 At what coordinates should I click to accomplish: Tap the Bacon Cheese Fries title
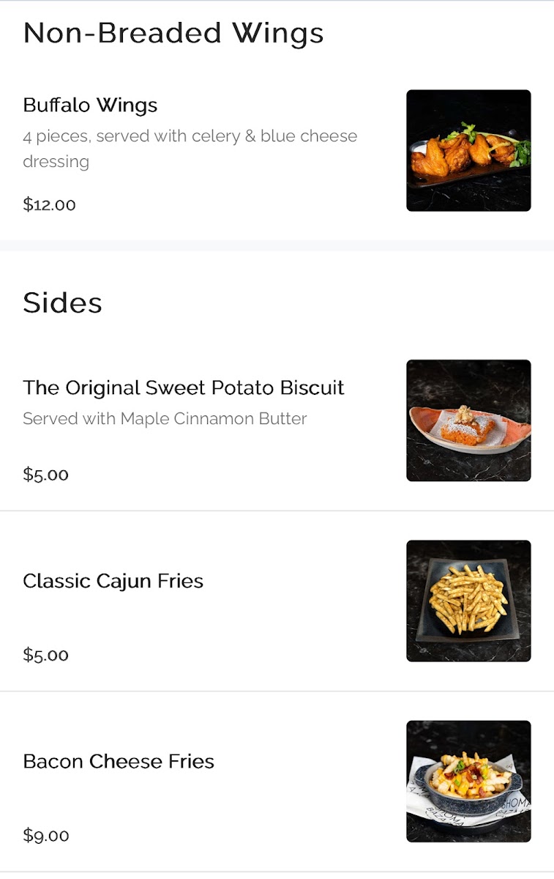point(119,762)
